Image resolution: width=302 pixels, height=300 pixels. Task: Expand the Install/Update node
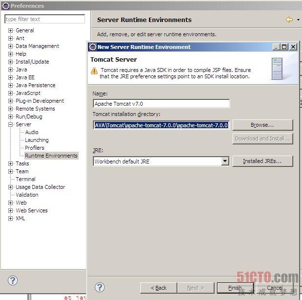(x=10, y=62)
